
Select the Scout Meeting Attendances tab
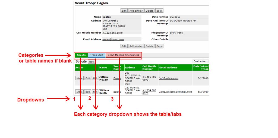pos(124,55)
